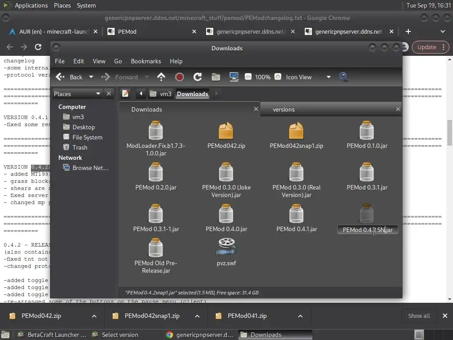This screenshot has height=340, width=453.
Task: Select File System in the sidebar
Action: coord(87,137)
